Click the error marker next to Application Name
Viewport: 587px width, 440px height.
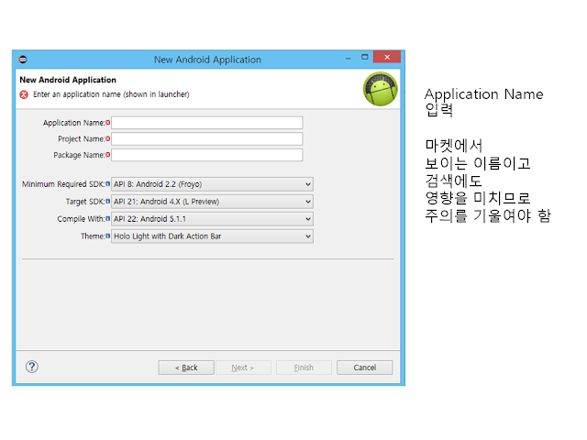[x=108, y=122]
